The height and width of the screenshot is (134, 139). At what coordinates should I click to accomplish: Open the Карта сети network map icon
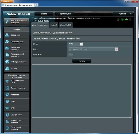[x=7, y=35]
